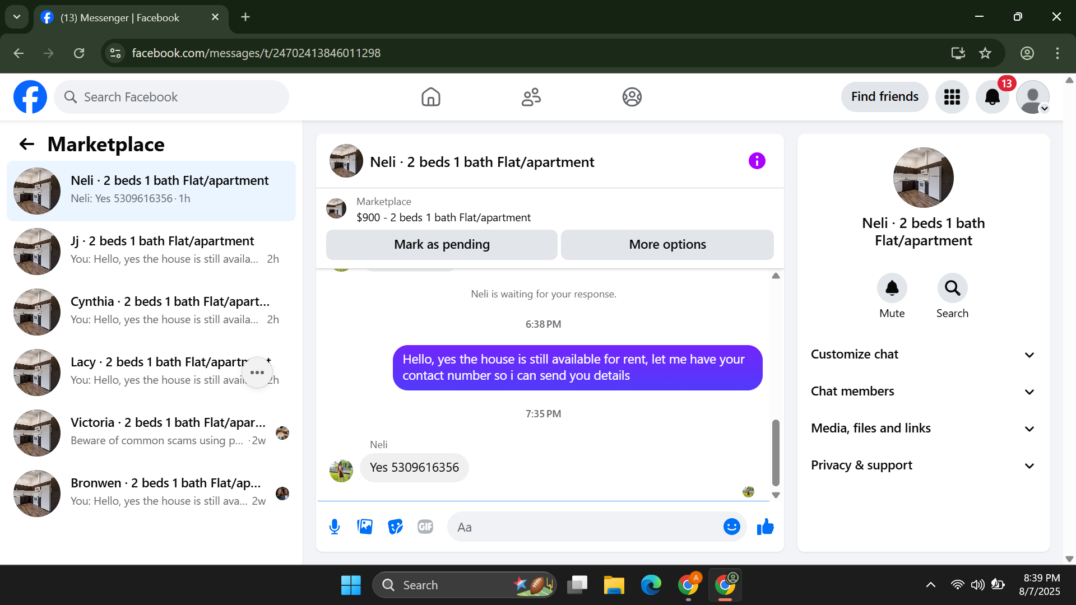Open the Victoria conversation
The height and width of the screenshot is (605, 1076).
click(x=151, y=433)
